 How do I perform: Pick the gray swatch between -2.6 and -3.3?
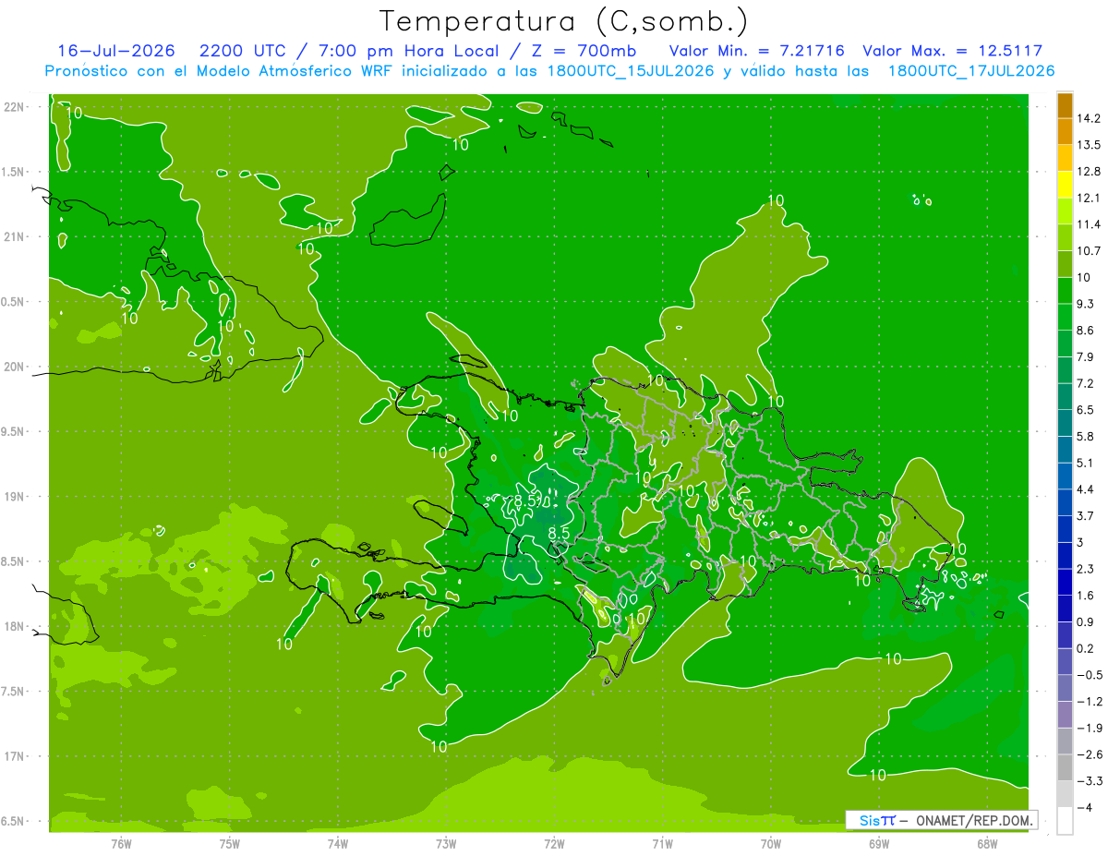tap(1065, 767)
